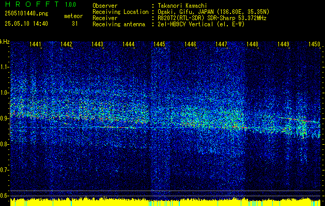Click the meteor label
The image size is (325, 206).
(73, 16)
